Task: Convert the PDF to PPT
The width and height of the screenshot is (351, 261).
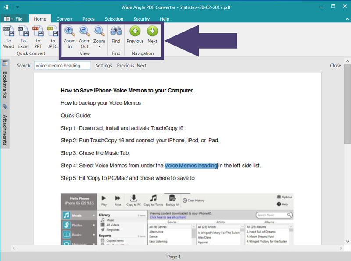Action: tap(38, 37)
